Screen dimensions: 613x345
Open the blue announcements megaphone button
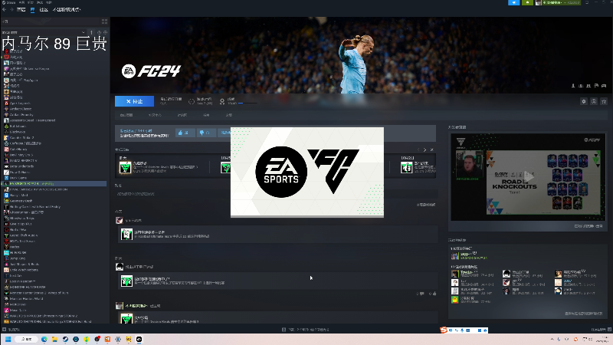point(513,2)
